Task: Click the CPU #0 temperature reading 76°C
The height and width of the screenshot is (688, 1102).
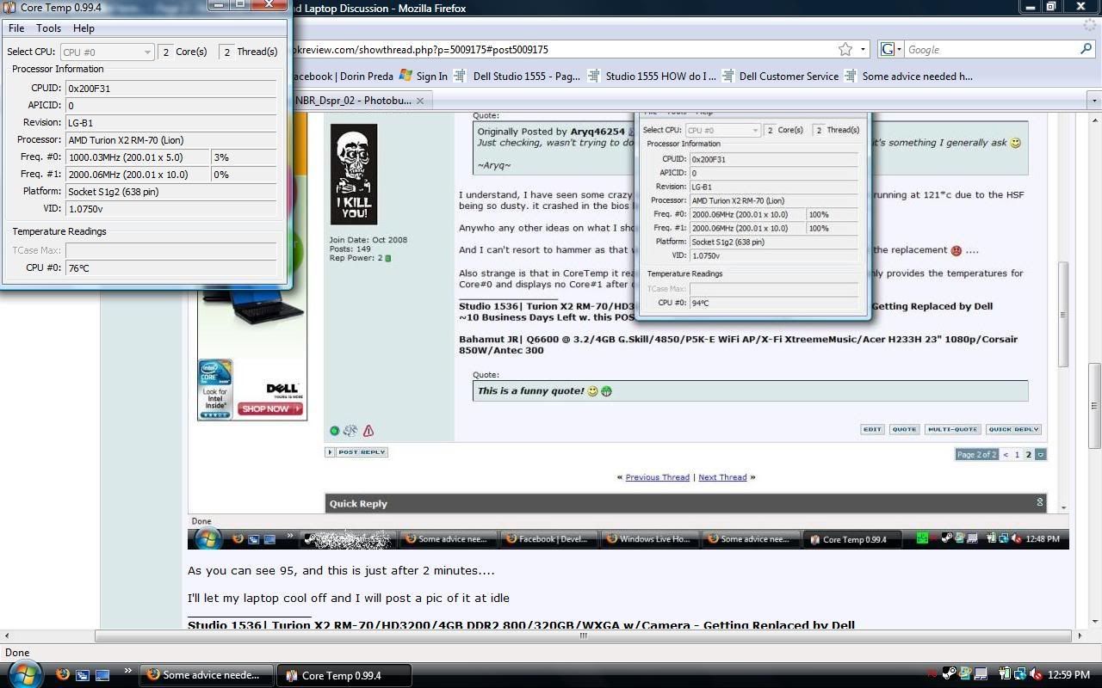Action: [171, 268]
